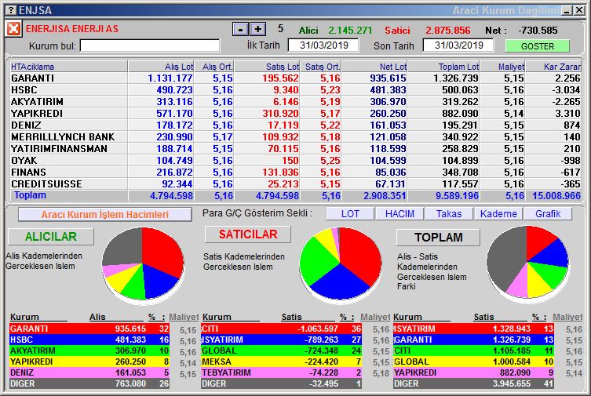Select CREDITSUISSE row

coord(295,183)
